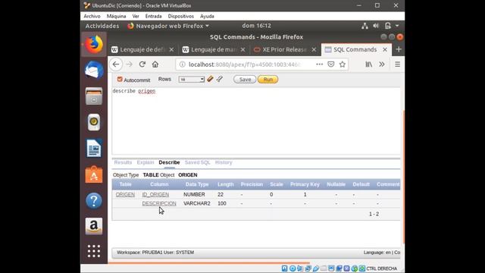
Task: Open the Firefox hamburger menu
Action: [x=397, y=64]
